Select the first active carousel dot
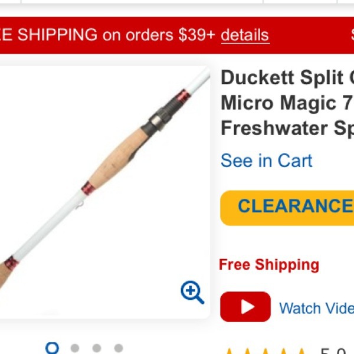This screenshot has width=354, height=354. (x=52, y=348)
